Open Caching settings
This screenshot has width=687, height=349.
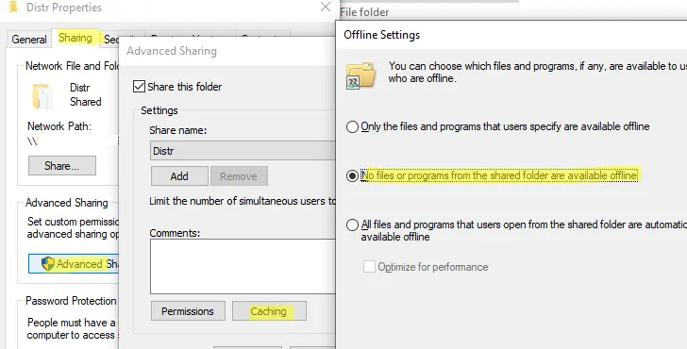tap(269, 311)
